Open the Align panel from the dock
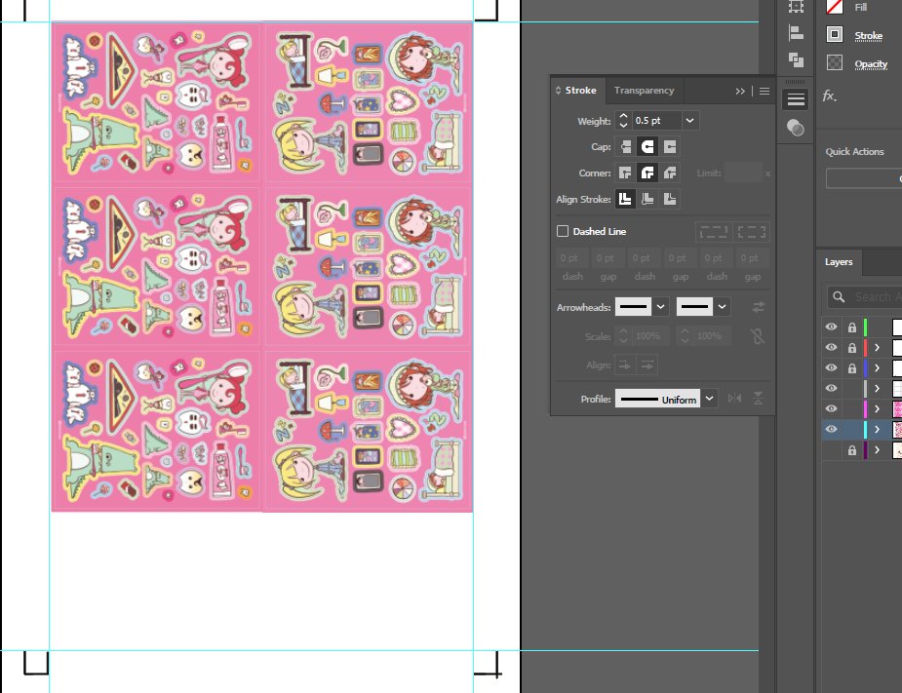The image size is (902, 693). [796, 33]
